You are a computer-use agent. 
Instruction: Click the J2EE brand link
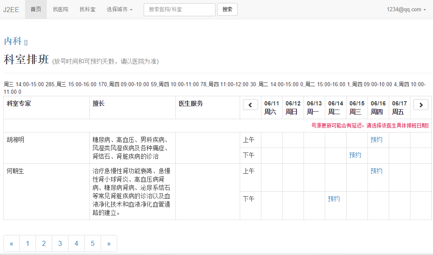(11, 10)
